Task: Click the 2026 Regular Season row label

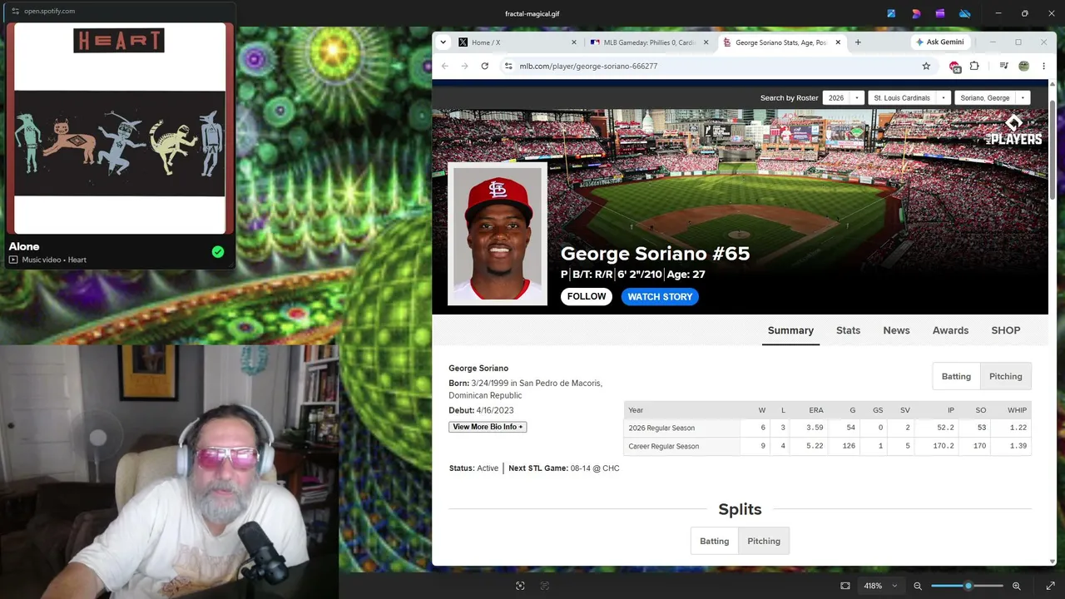Action: coord(661,428)
